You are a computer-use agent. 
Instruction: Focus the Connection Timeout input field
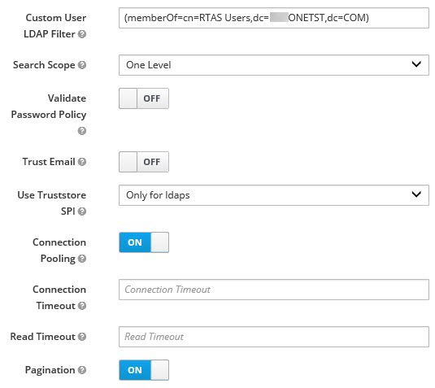[274, 290]
